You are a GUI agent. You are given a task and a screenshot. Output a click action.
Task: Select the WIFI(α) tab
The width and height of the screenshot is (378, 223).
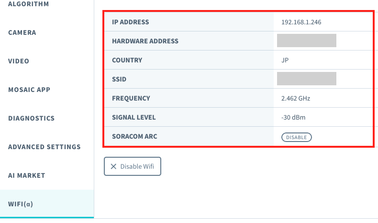[21, 204]
